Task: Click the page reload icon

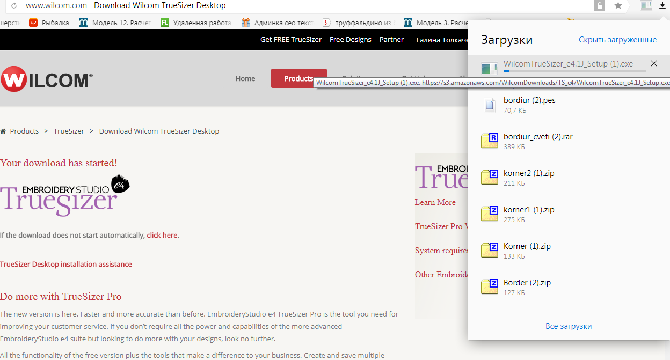Action: 13,6
